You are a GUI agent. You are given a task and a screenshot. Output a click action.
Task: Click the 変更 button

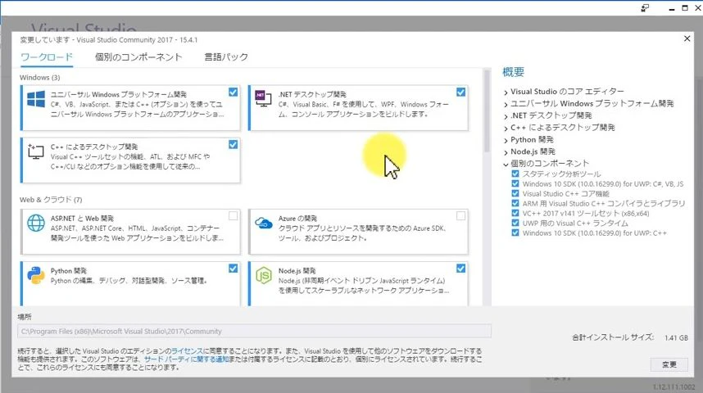click(x=669, y=364)
